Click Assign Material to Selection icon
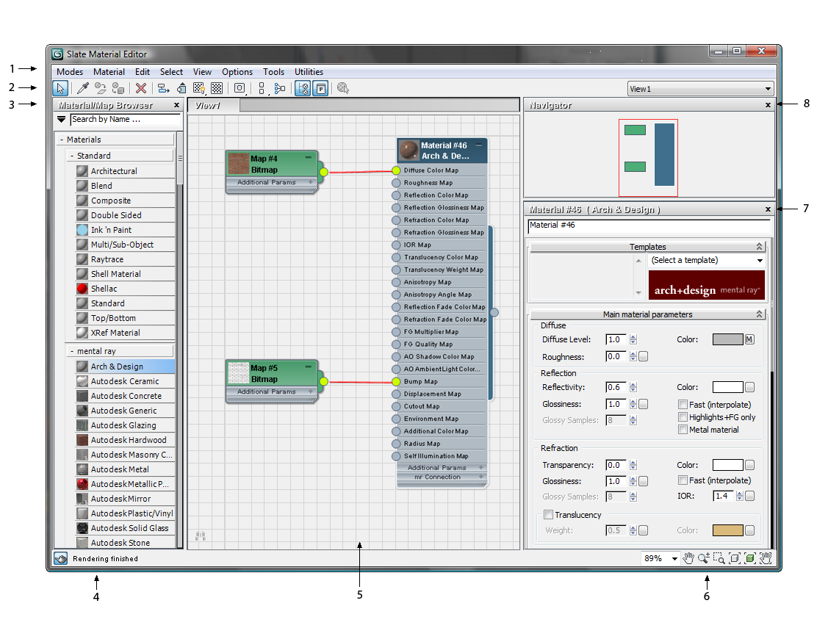Screen dimensions: 828x617 tap(118, 88)
